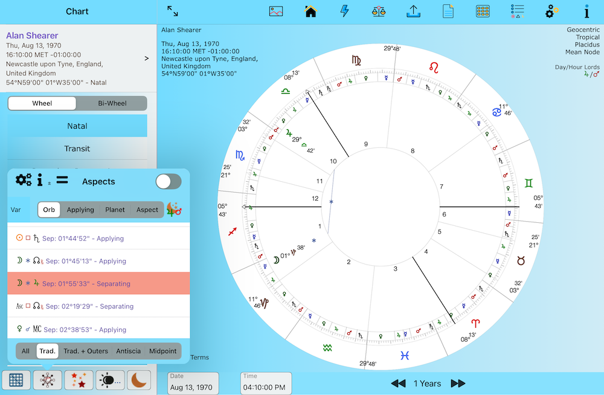Sort aspects by Planet tab
Image resolution: width=604 pixels, height=395 pixels.
[x=115, y=210]
